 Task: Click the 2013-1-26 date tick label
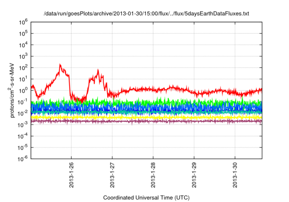click(71, 175)
